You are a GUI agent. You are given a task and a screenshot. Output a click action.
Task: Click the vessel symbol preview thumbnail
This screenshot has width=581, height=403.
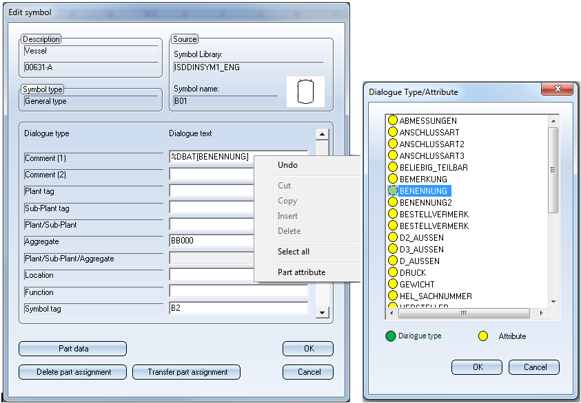click(x=305, y=92)
